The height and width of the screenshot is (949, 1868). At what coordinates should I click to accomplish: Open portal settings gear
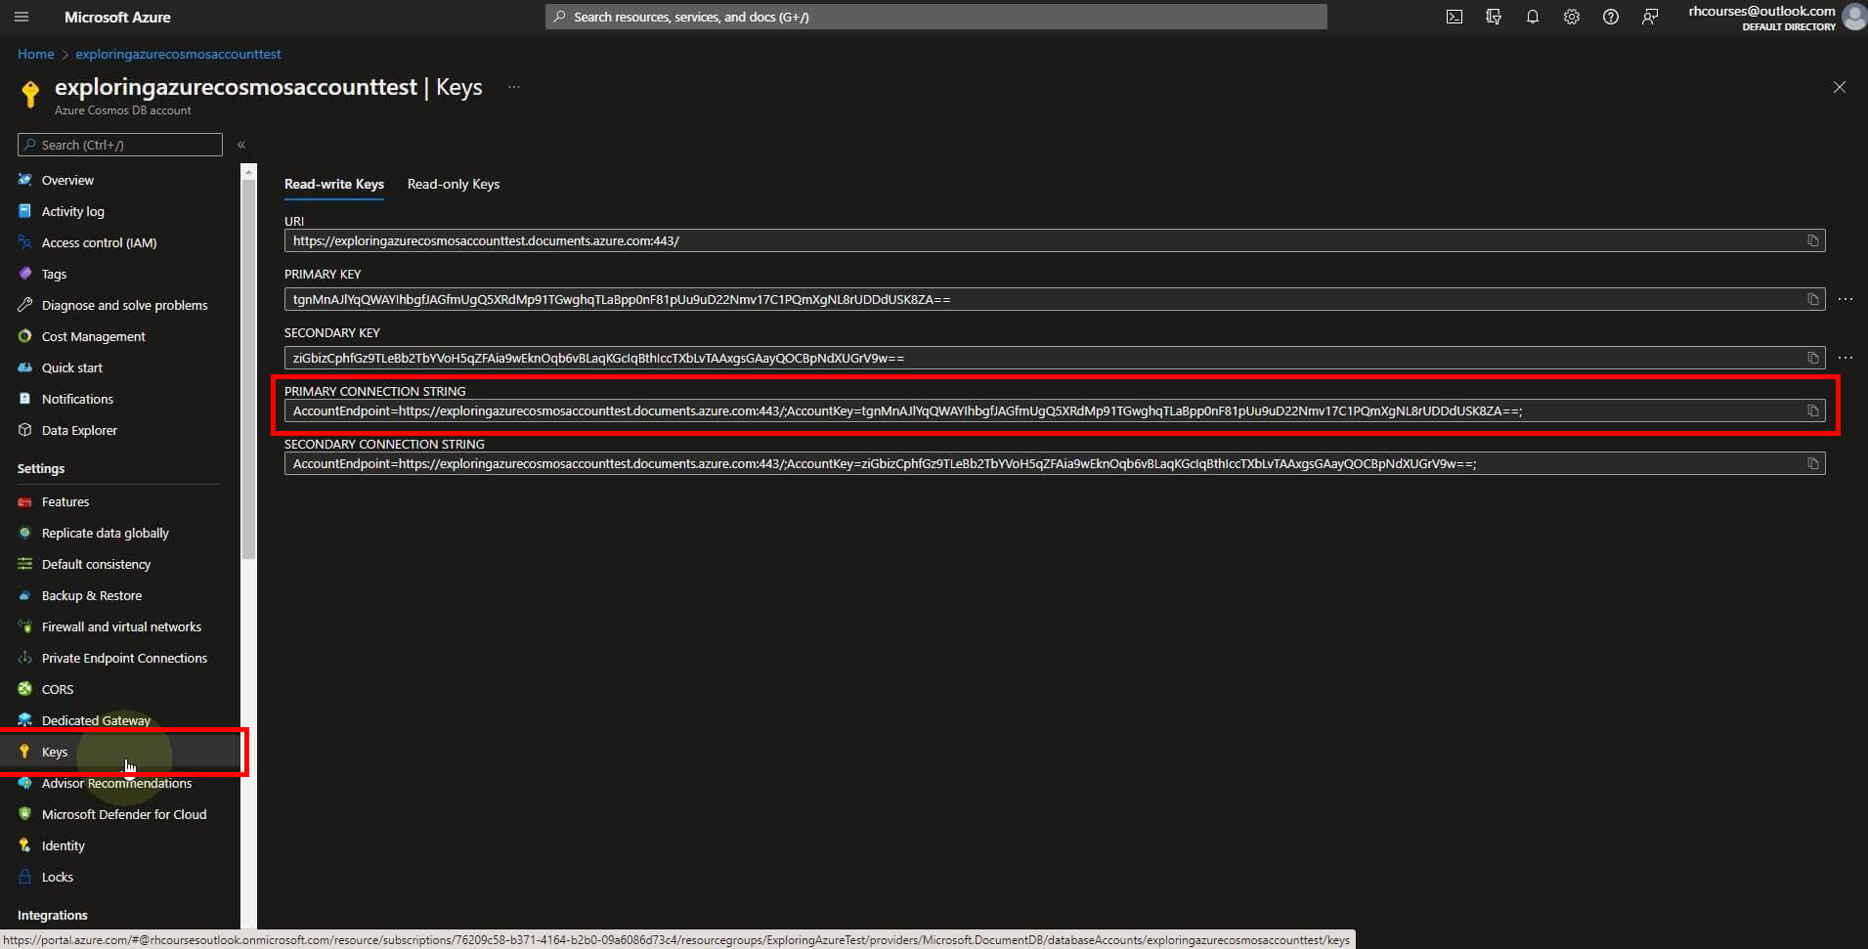click(1572, 17)
